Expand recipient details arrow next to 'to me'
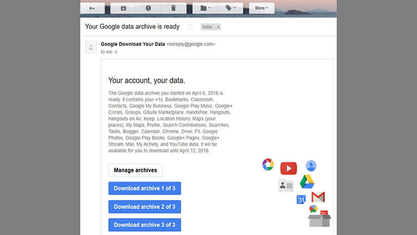The width and height of the screenshot is (417, 235). pyautogui.click(x=116, y=52)
